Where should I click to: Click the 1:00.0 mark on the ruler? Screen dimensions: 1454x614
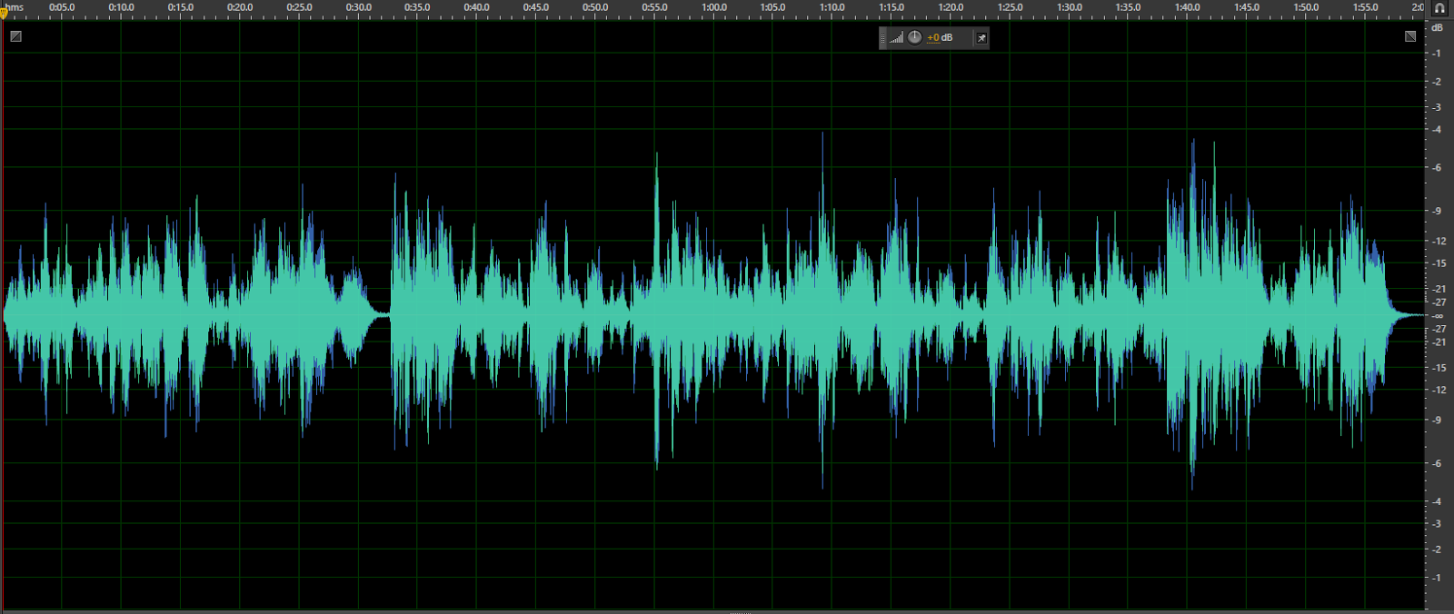coord(713,7)
